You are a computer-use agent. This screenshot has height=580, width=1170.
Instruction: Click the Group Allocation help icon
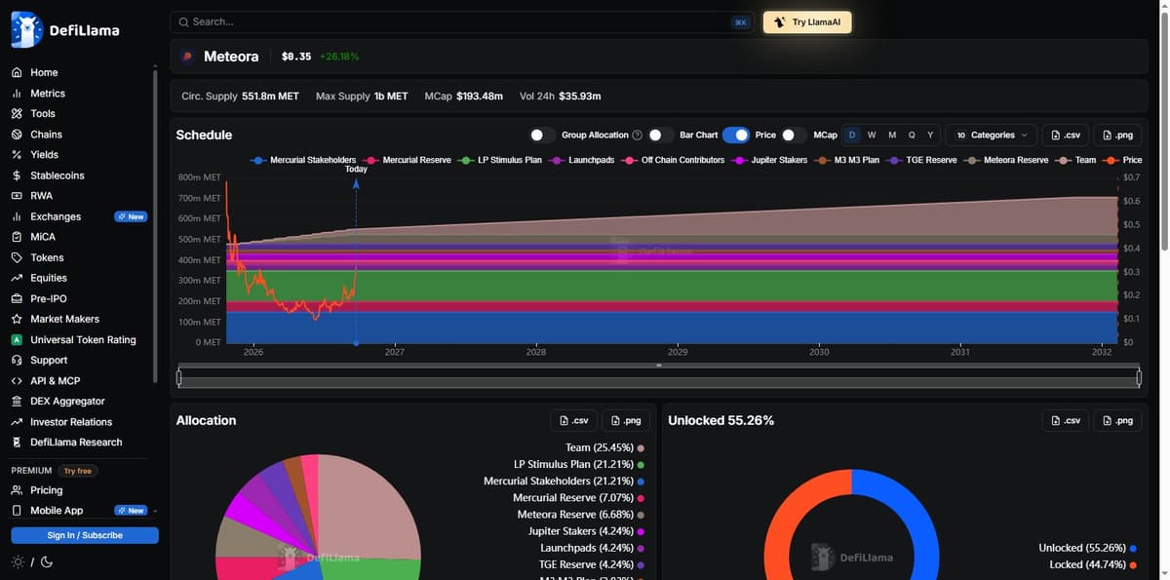pos(637,135)
